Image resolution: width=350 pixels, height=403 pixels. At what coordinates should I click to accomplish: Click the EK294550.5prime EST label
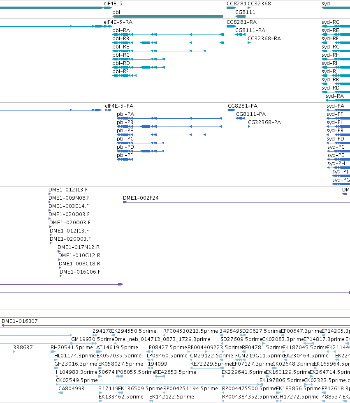[x=134, y=331]
